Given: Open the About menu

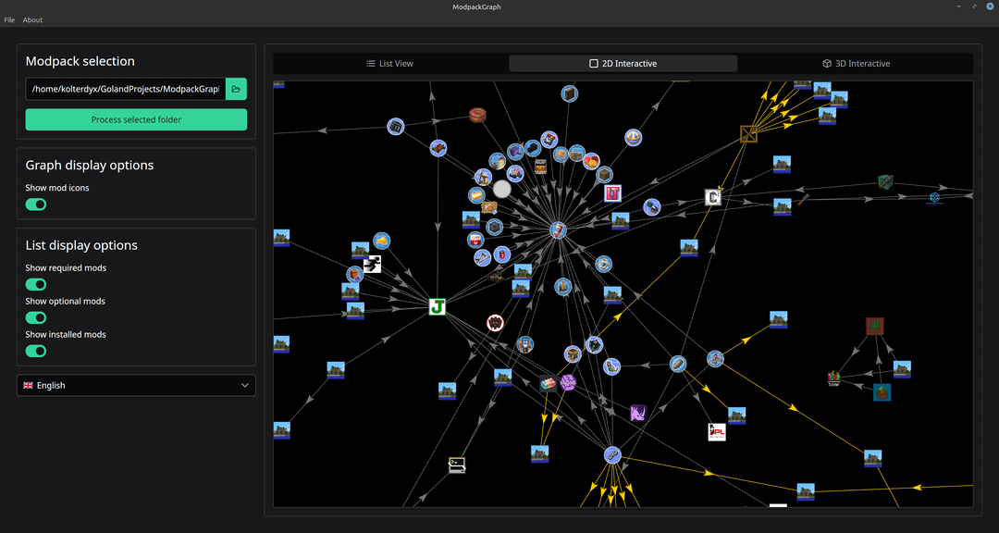Looking at the screenshot, I should 32,19.
